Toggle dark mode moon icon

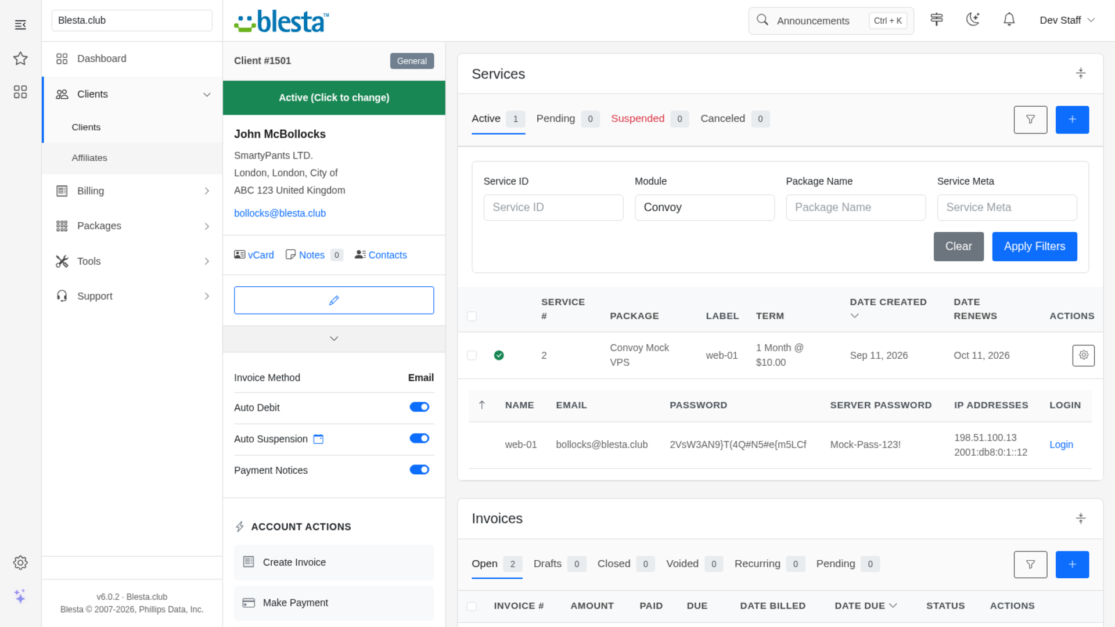973,20
